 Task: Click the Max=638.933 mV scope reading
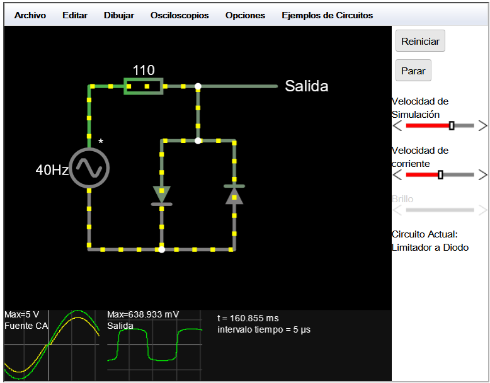tap(143, 314)
